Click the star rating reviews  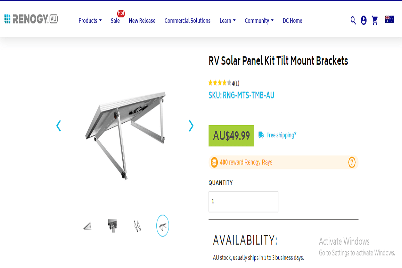click(223, 83)
